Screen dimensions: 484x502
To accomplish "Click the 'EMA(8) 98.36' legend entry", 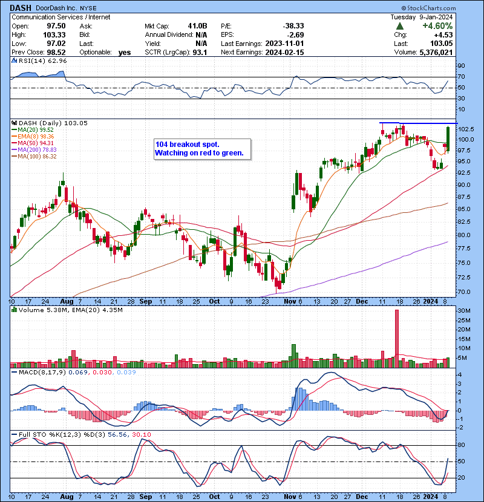I will pos(36,136).
